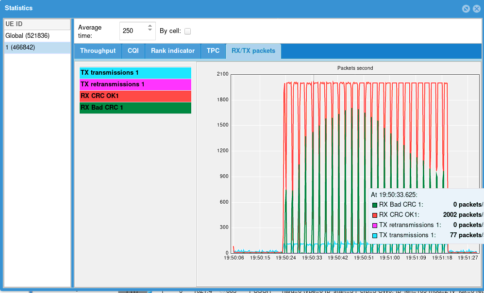This screenshot has height=293, width=484.
Task: Increase Average time with up arrow
Action: (x=150, y=27)
